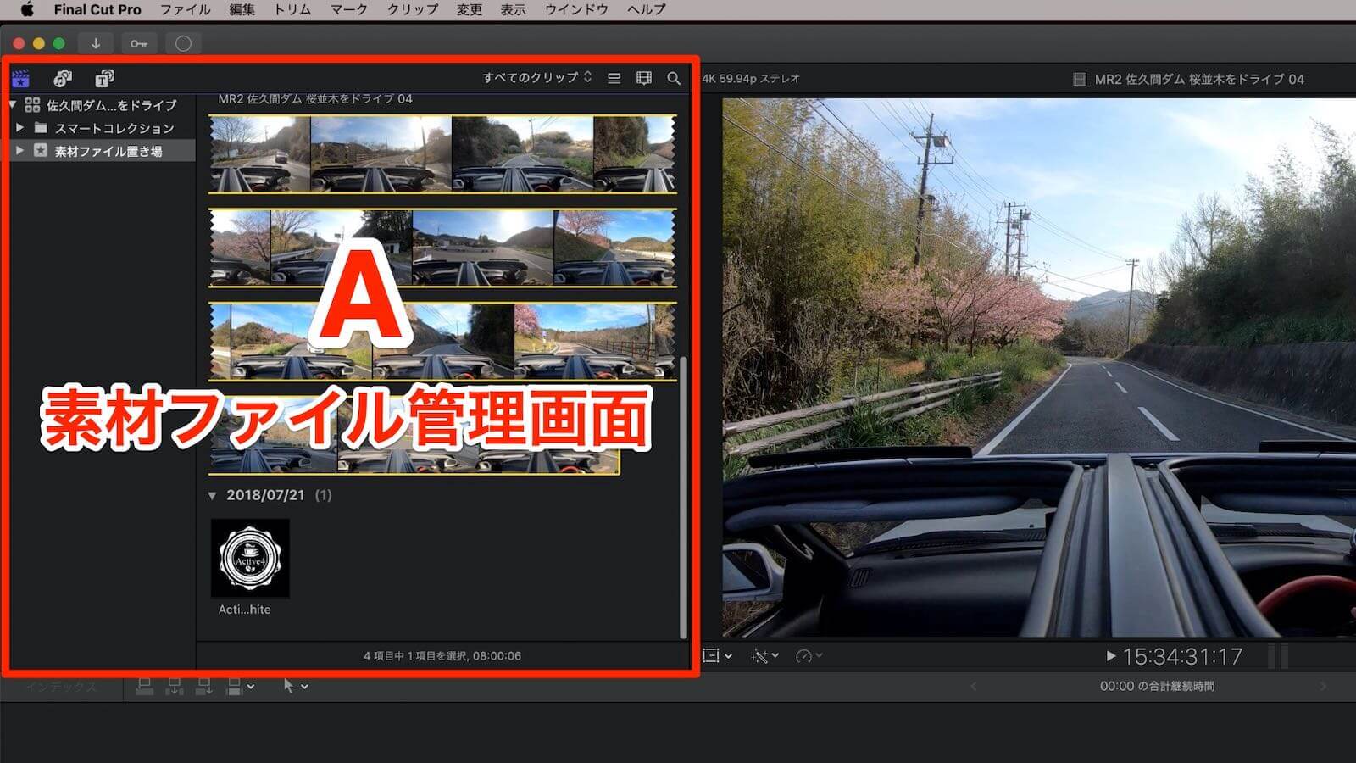The height and width of the screenshot is (763, 1356).
Task: Play the viewer with the play button
Action: pyautogui.click(x=1110, y=655)
